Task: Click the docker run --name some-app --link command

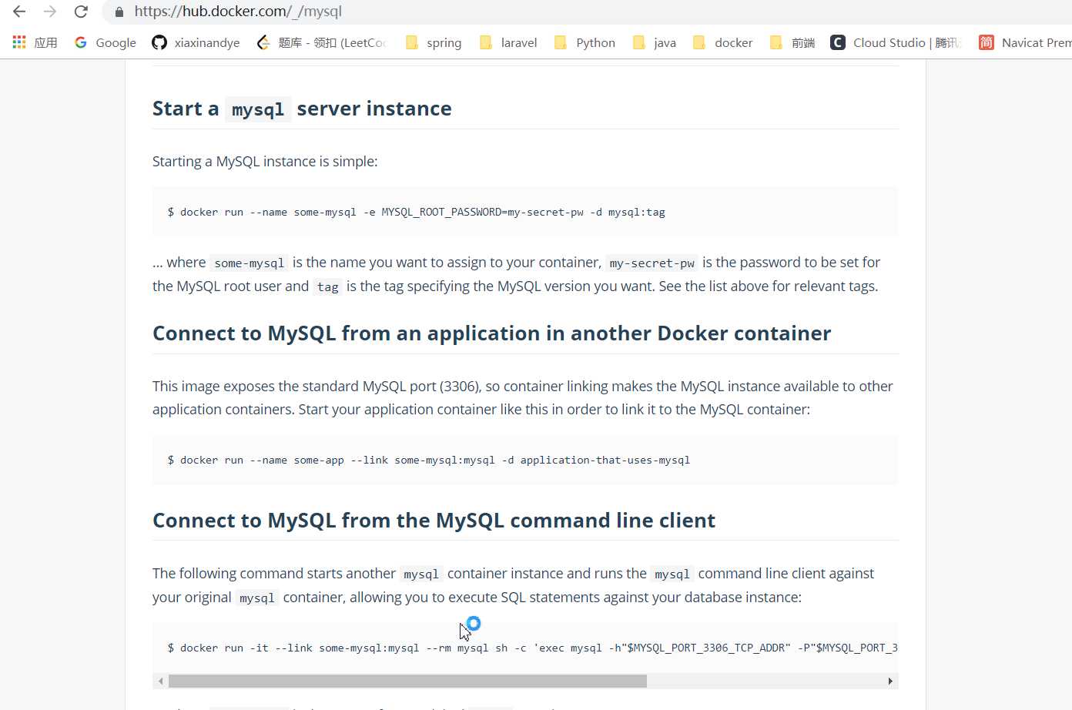Action: tap(429, 460)
